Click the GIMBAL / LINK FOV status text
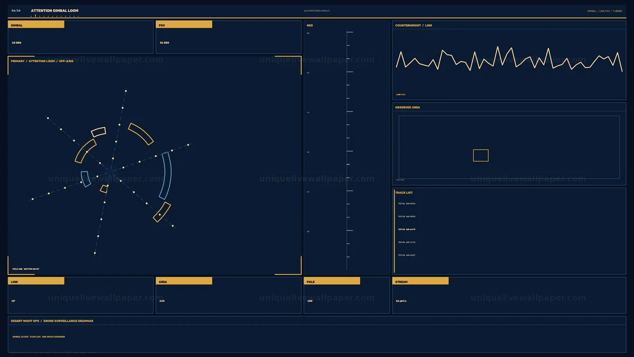The height and width of the screenshot is (357, 634). pyautogui.click(x=604, y=11)
